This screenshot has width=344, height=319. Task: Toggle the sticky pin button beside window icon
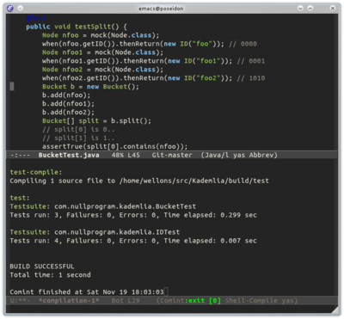20,9
